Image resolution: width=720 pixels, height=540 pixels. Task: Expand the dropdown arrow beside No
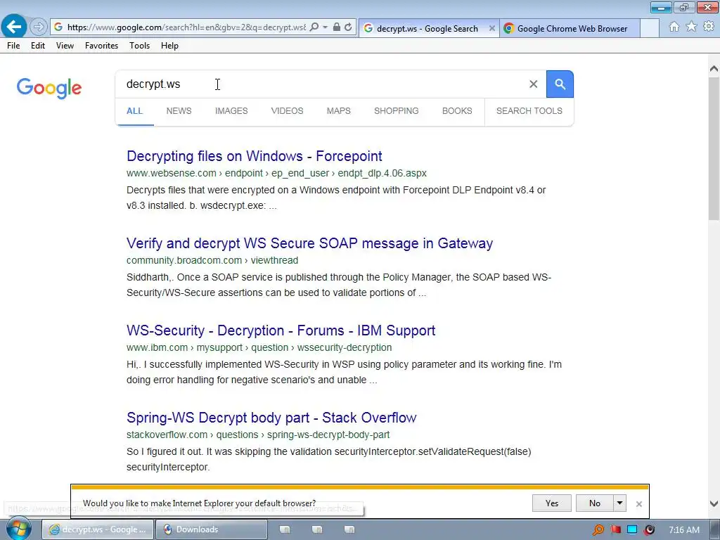(x=620, y=503)
